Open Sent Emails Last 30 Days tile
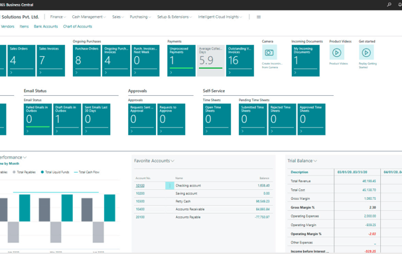Screen dimensions: 402x254 [96, 119]
